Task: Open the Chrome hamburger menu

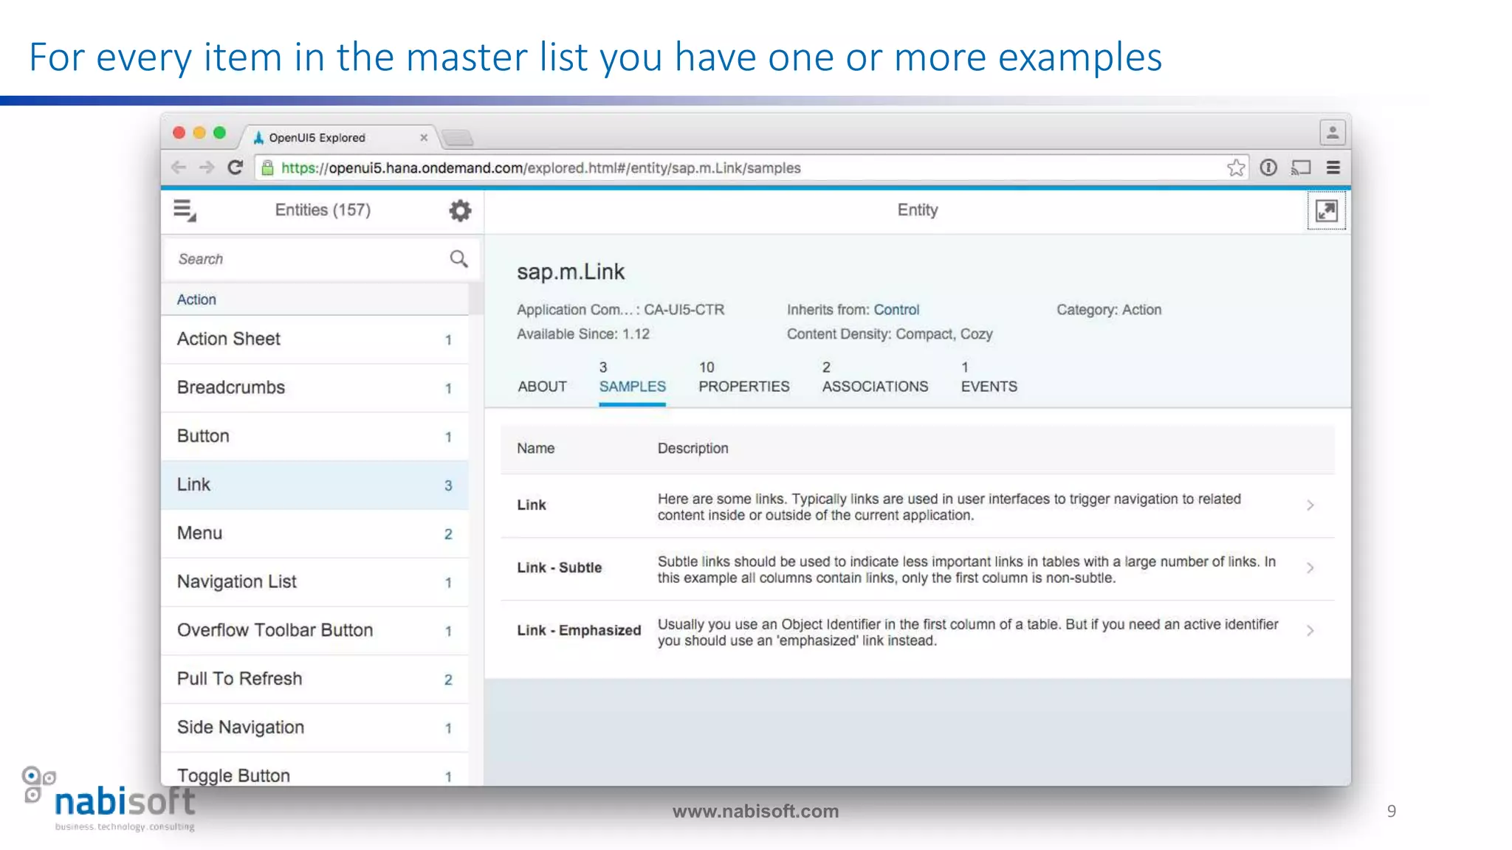Action: tap(1333, 167)
